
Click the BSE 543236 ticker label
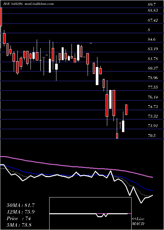pyautogui.click(x=13, y=4)
